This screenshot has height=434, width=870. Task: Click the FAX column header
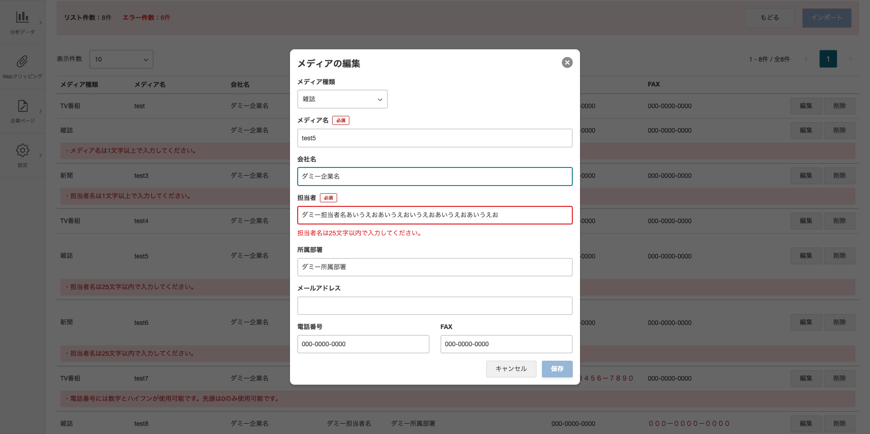pos(653,84)
